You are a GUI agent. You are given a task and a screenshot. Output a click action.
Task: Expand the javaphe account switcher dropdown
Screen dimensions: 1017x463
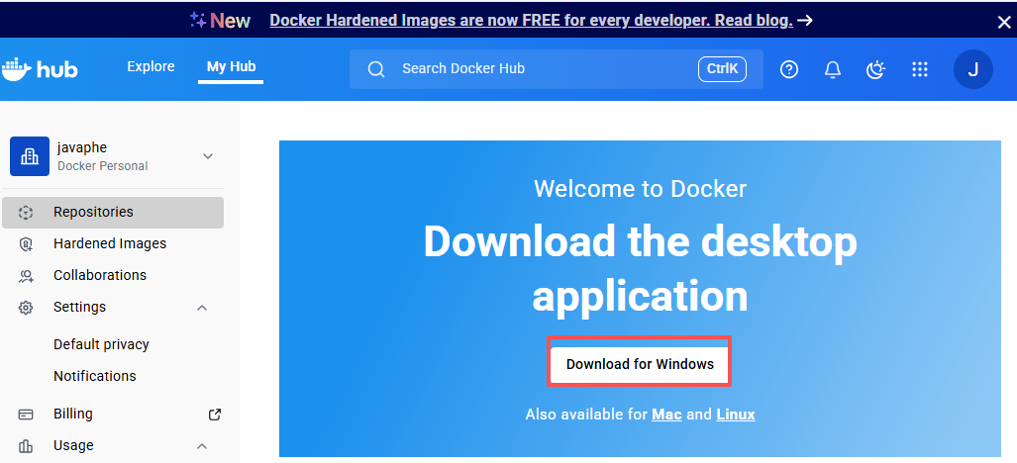point(208,156)
